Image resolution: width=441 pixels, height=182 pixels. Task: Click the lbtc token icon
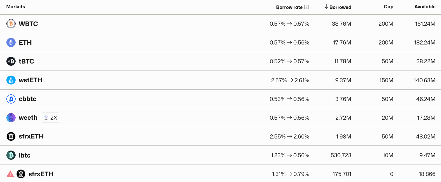click(11, 155)
